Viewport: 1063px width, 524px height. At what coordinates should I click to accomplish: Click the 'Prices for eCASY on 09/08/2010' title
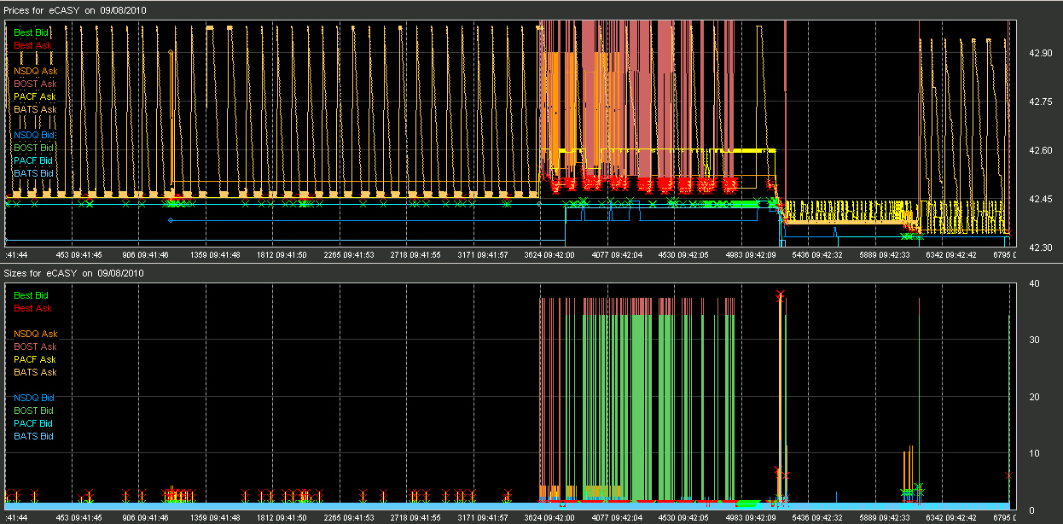74,9
